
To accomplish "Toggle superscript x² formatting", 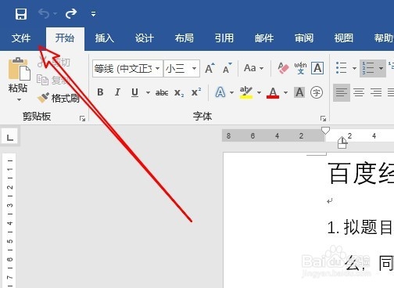I will tap(196, 92).
